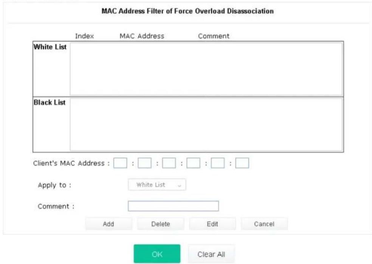The image size is (372, 264).
Task: Click the Index column header
Action: pos(84,36)
